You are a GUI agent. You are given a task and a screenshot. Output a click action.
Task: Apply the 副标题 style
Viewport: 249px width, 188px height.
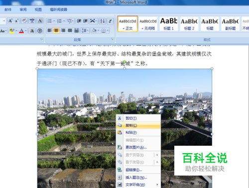[x=231, y=24]
